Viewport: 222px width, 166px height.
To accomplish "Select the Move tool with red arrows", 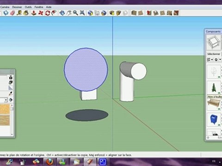I will tap(41, 13).
